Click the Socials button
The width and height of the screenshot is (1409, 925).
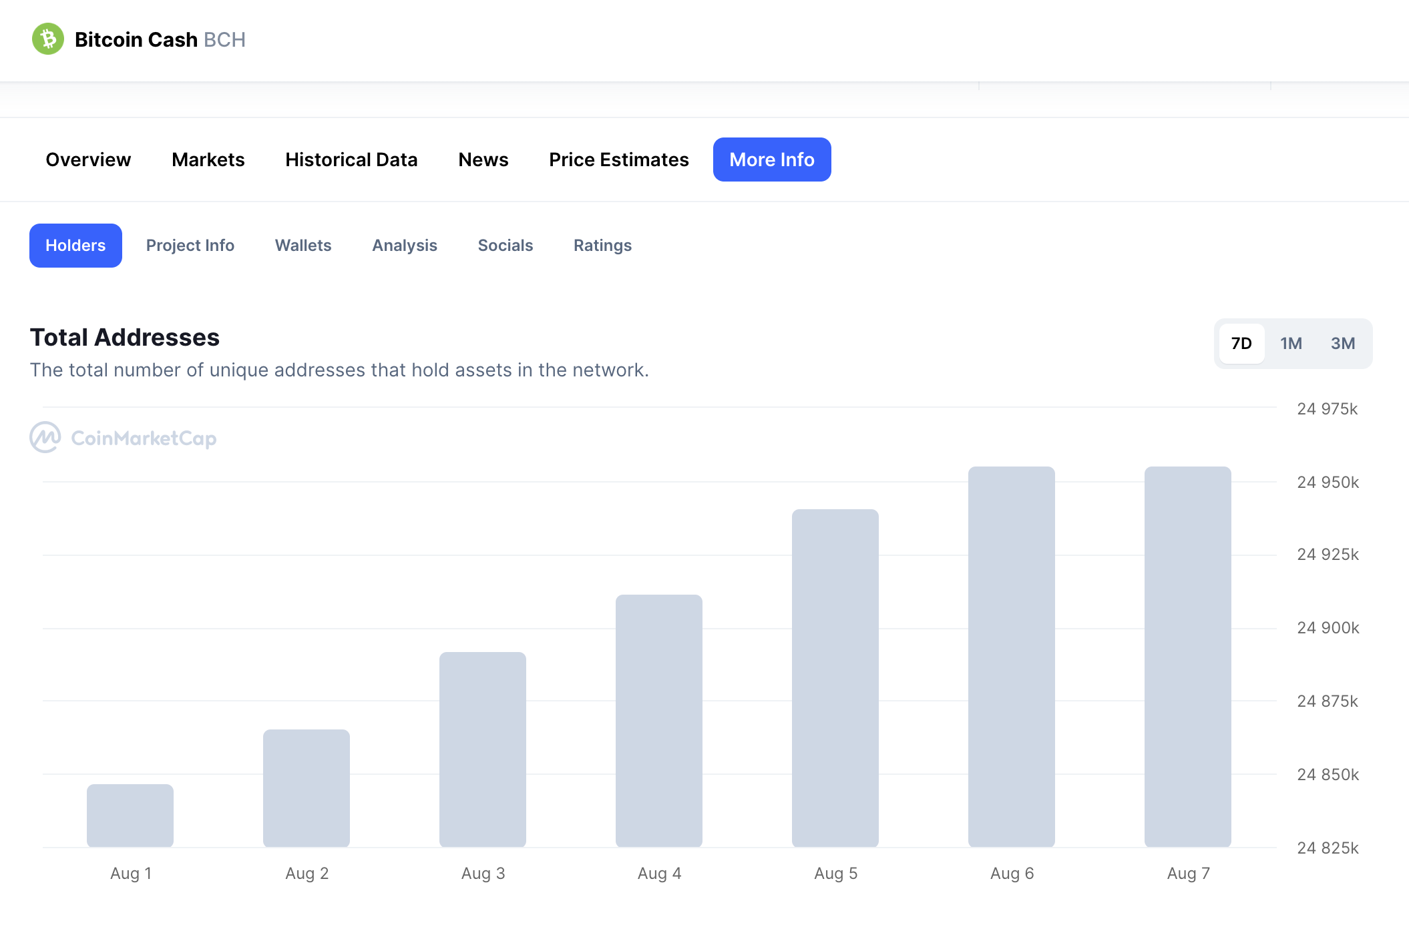505,245
